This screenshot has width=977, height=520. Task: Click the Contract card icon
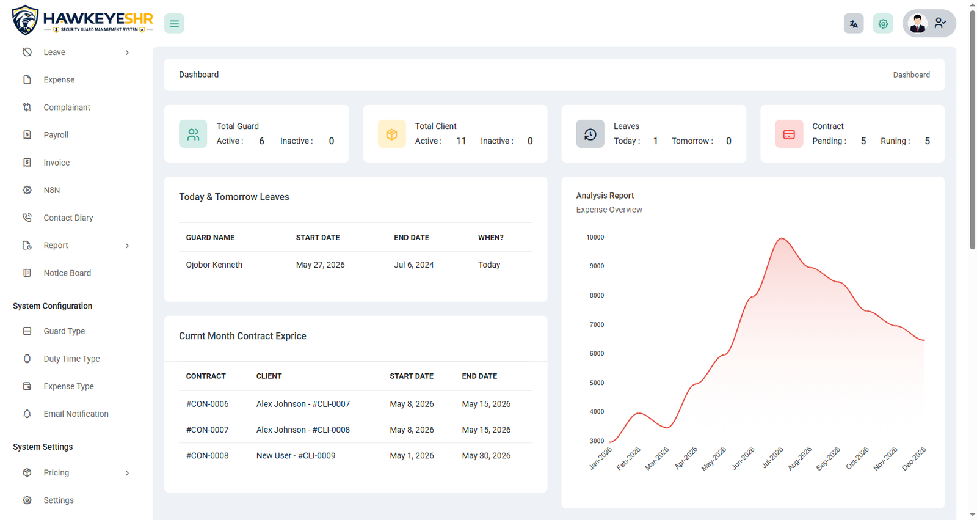tap(789, 134)
